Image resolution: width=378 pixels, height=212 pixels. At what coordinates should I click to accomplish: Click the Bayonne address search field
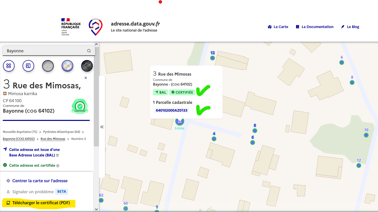[49, 51]
